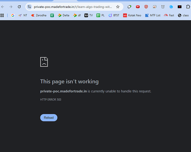Viewport: 191px width, 152px height.
Task: Open the Kotak Neo bookmark
Action: coord(132,15)
